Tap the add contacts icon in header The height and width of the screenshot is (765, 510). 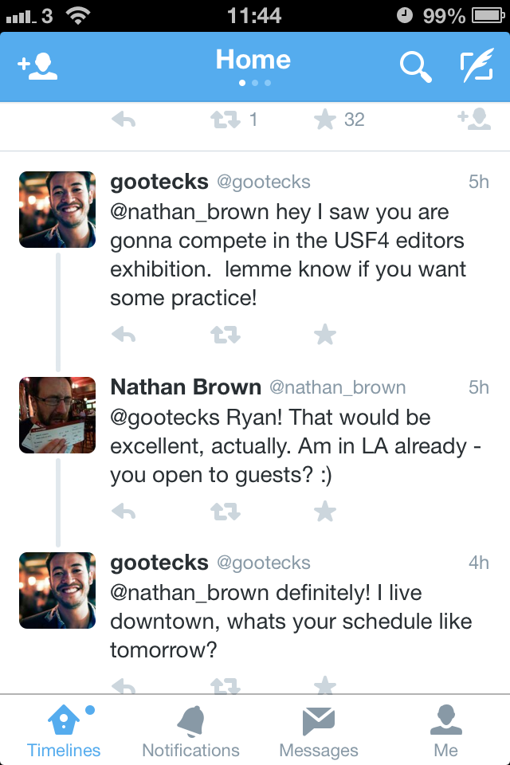tap(37, 67)
